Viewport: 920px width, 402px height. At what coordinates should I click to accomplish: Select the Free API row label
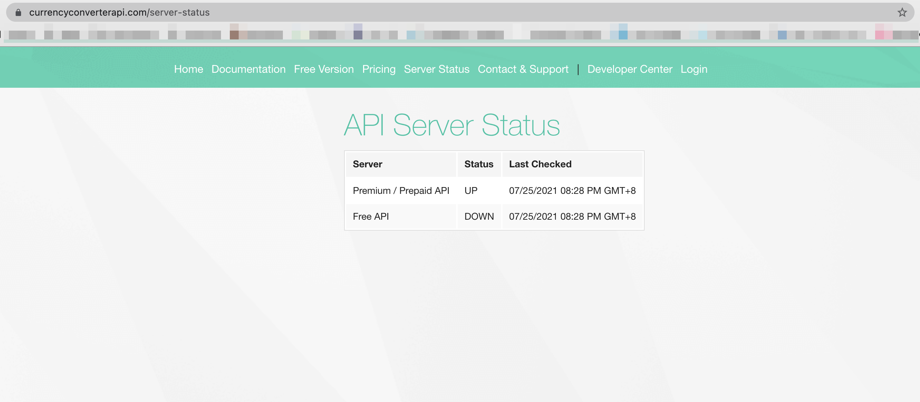point(370,217)
